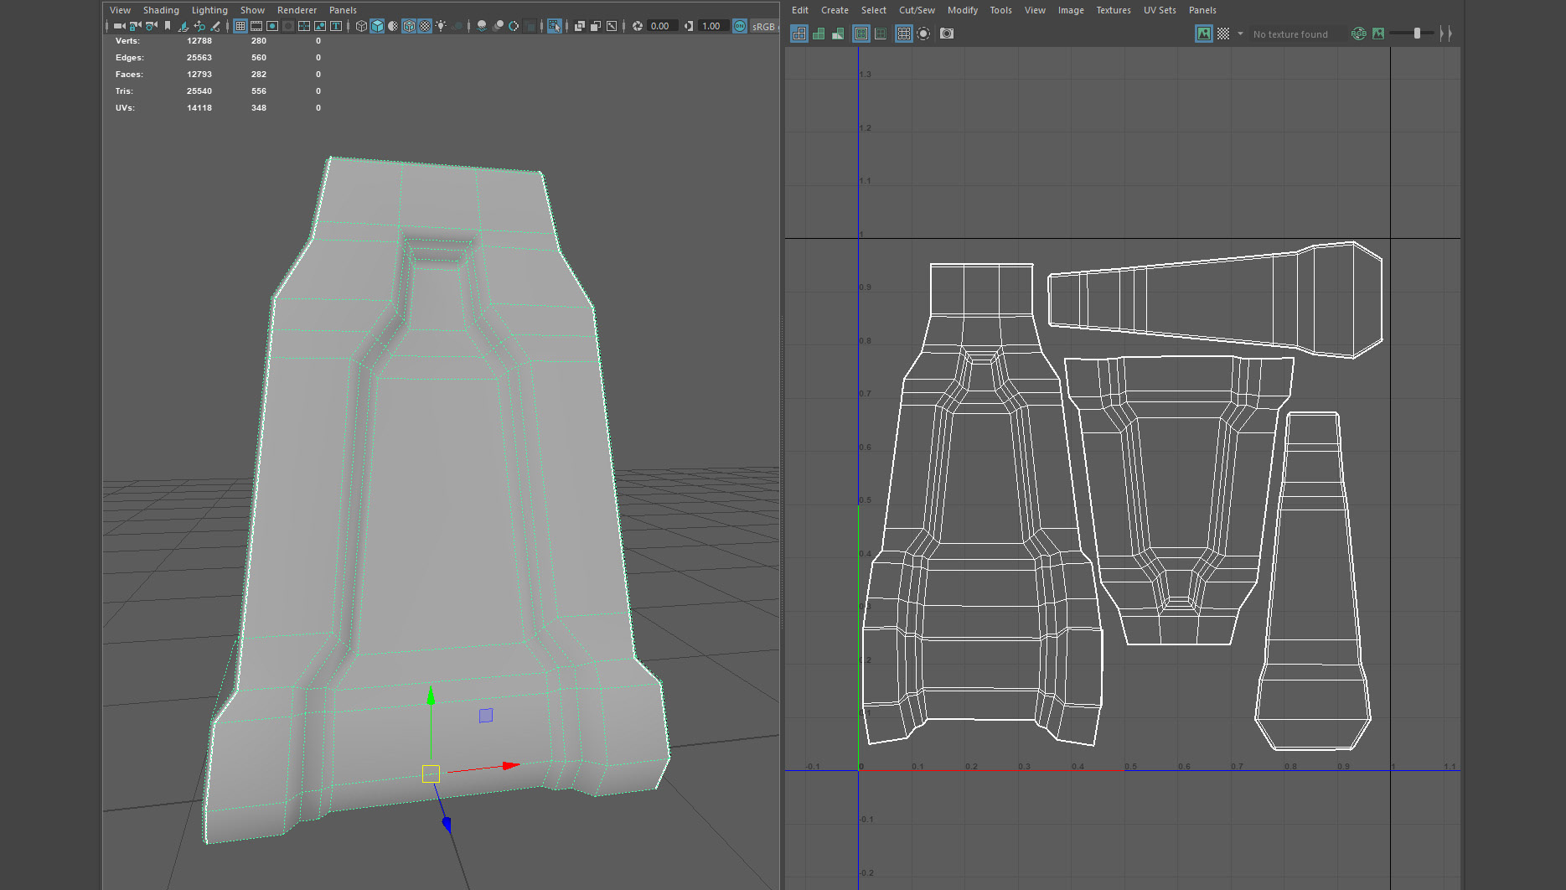Toggle textured checker display in viewport
1566x890 pixels.
tap(425, 26)
